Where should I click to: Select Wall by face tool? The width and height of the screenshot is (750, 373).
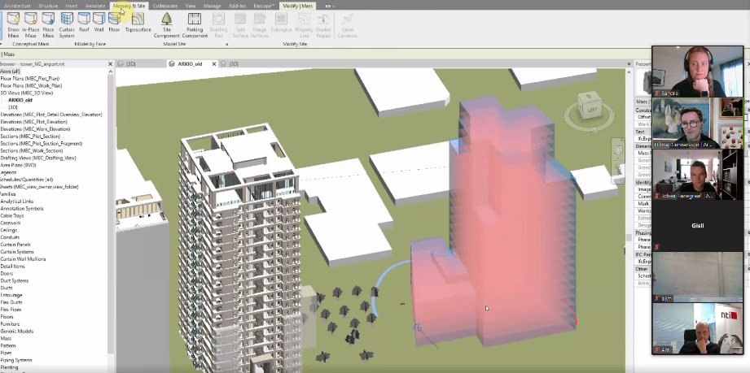[99, 23]
